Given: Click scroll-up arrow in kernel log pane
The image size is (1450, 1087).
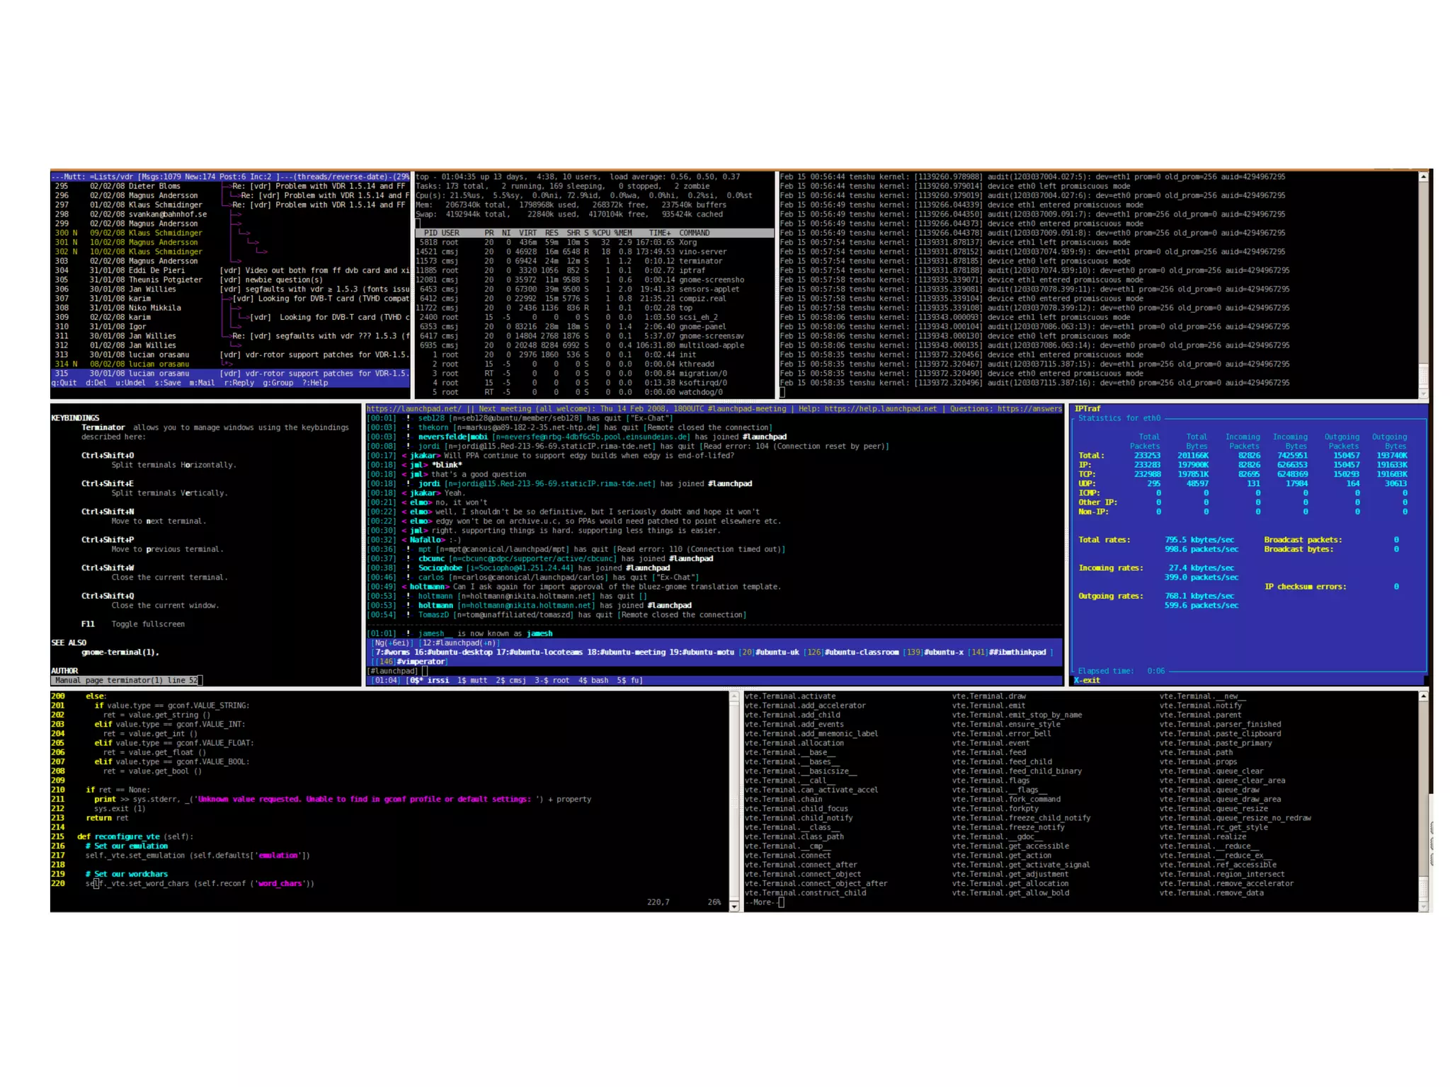Looking at the screenshot, I should 1423,177.
